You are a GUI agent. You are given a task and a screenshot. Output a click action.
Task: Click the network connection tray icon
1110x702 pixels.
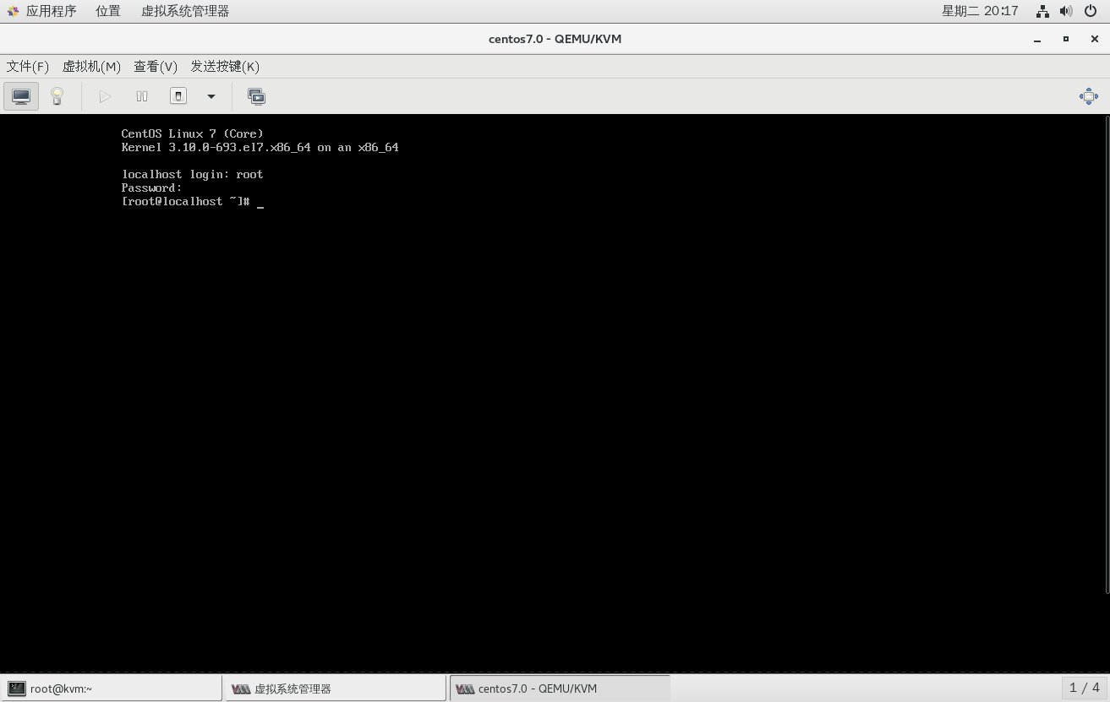[x=1042, y=11]
